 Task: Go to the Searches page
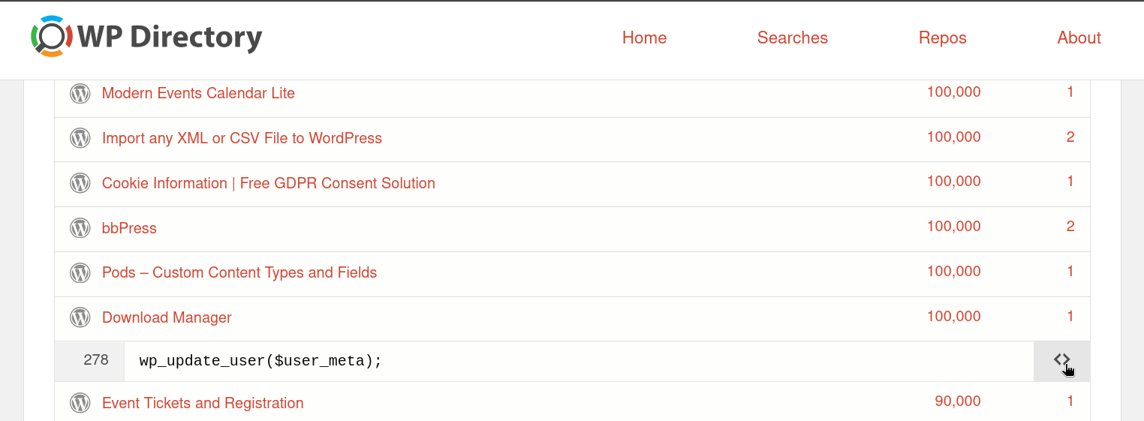792,38
